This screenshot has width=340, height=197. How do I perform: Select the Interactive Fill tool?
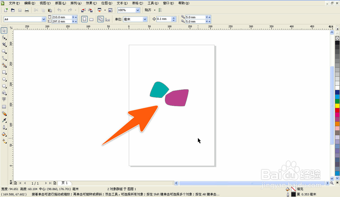(x=4, y=141)
